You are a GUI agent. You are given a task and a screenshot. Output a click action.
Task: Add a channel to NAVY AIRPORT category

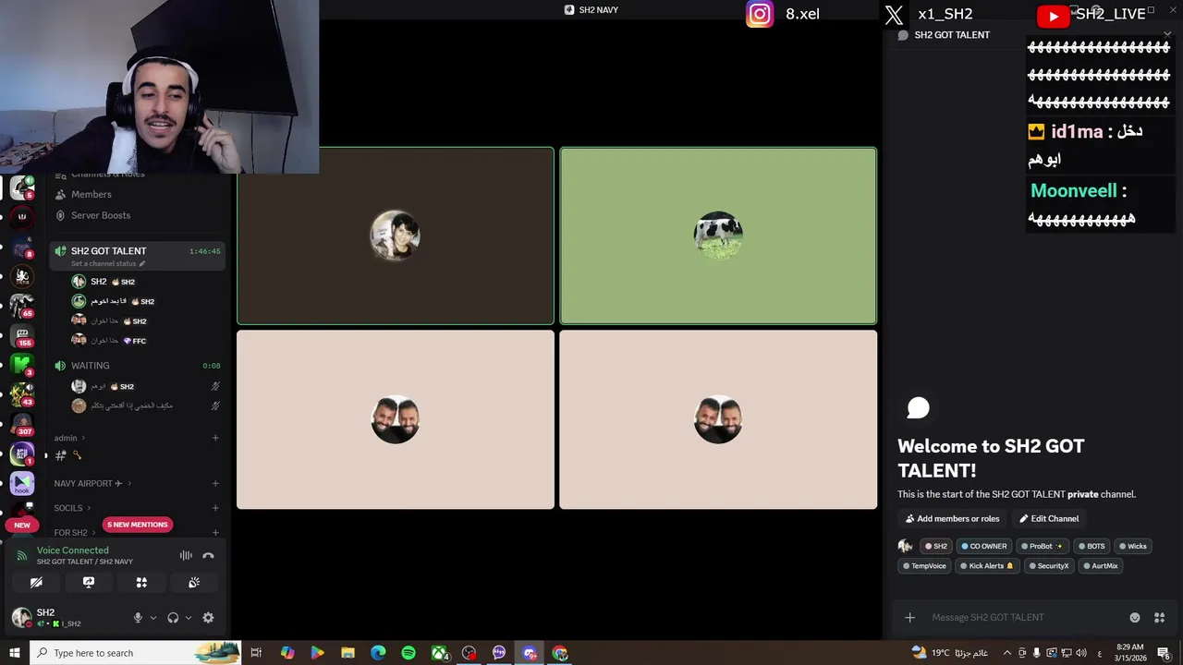click(x=215, y=483)
